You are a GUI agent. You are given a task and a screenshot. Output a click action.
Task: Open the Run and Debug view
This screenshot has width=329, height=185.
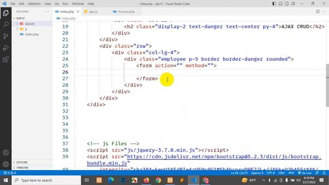[6, 48]
